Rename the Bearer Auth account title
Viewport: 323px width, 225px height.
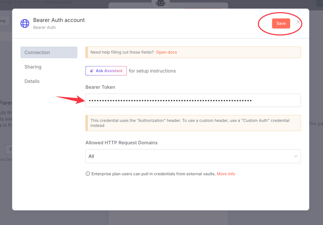[59, 20]
